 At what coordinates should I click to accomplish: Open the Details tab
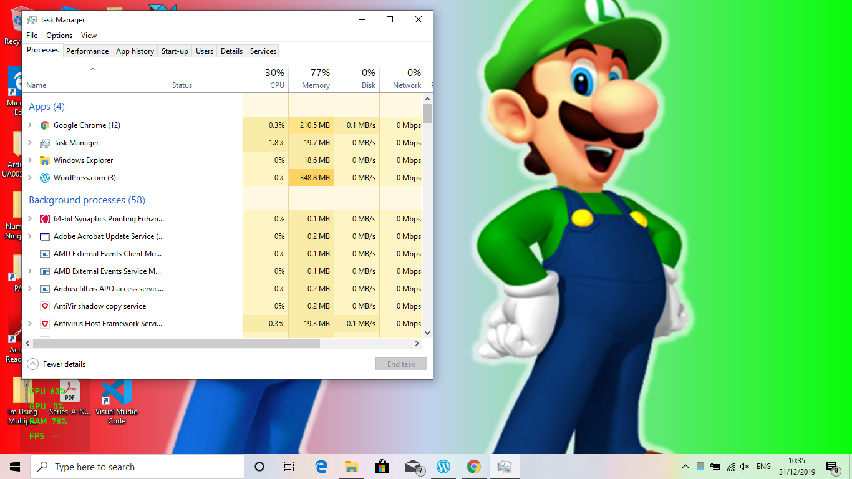pos(231,51)
